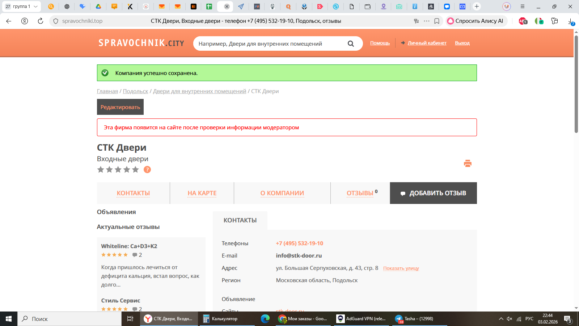Expand the hidden system tray icons
Viewport: 579px width, 326px height.
[x=501, y=319]
